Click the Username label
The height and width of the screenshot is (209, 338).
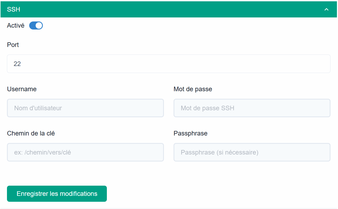pyautogui.click(x=22, y=89)
